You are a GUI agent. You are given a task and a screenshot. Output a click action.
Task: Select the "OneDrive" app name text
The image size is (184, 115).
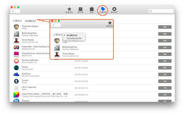pos(26,74)
